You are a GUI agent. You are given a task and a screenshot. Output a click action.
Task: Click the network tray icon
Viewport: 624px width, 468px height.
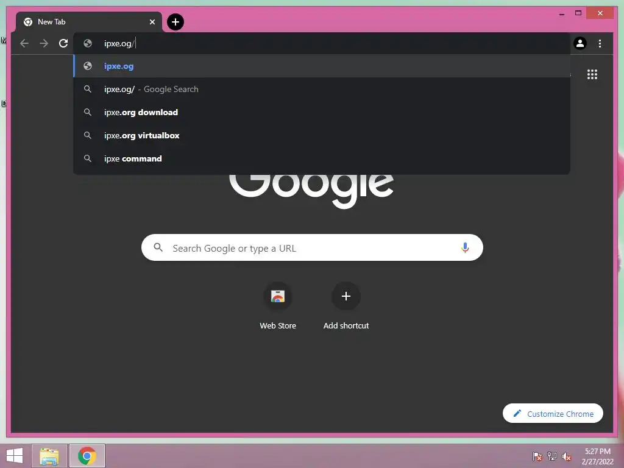point(552,456)
